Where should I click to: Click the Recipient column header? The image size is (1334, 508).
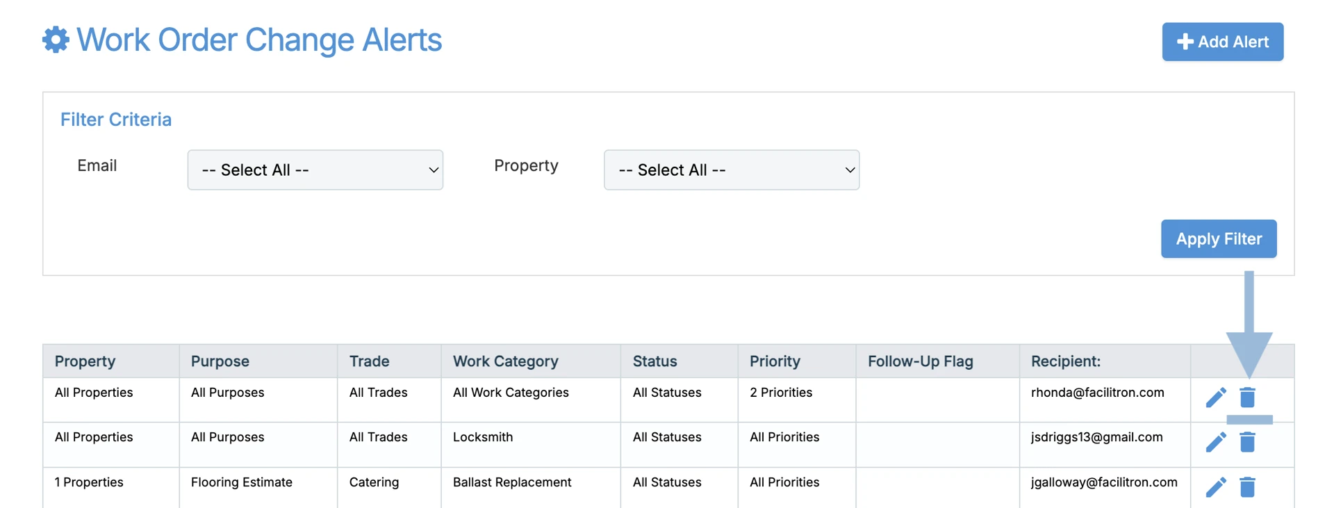1065,361
